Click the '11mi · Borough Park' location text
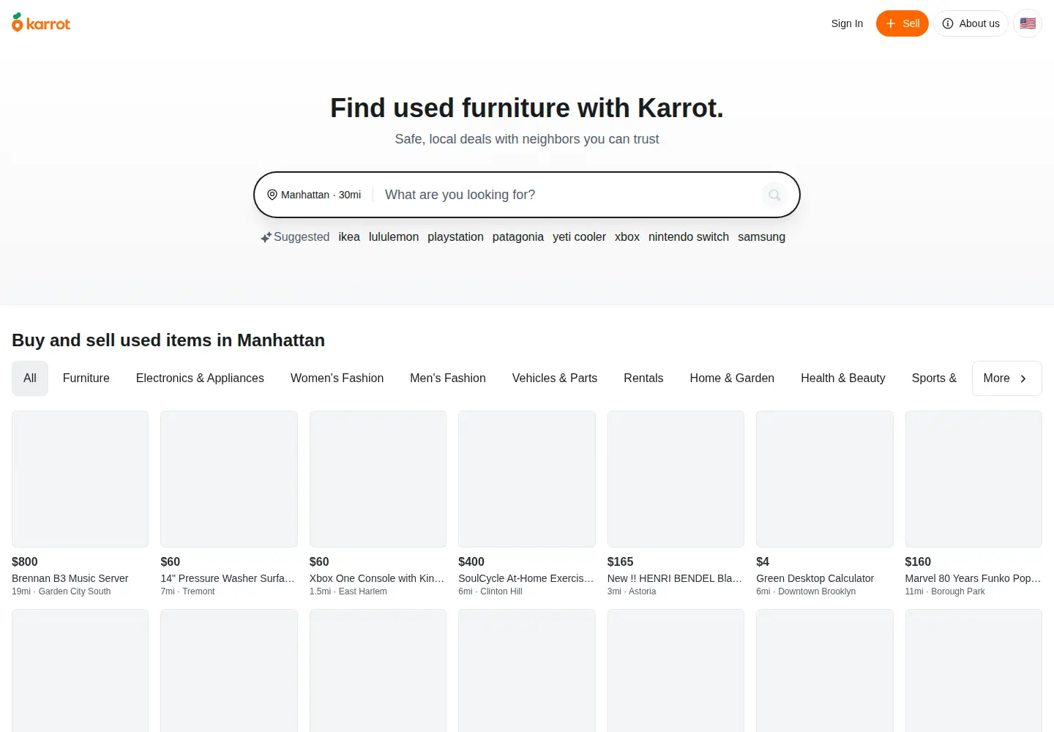The image size is (1054, 732). [x=945, y=591]
